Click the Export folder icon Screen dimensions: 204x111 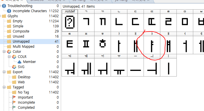[9, 72]
